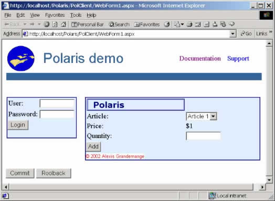Close the Internet Explorer window

tap(269, 6)
